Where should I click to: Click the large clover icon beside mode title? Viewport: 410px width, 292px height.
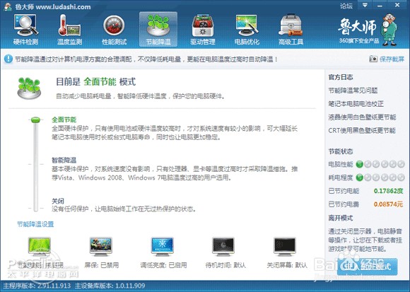29,88
